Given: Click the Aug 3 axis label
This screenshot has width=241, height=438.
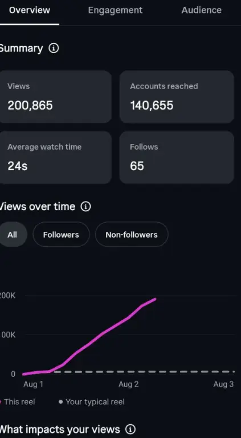Looking at the screenshot, I should [223, 384].
